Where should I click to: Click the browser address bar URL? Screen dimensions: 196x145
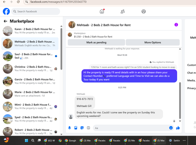[58, 2]
